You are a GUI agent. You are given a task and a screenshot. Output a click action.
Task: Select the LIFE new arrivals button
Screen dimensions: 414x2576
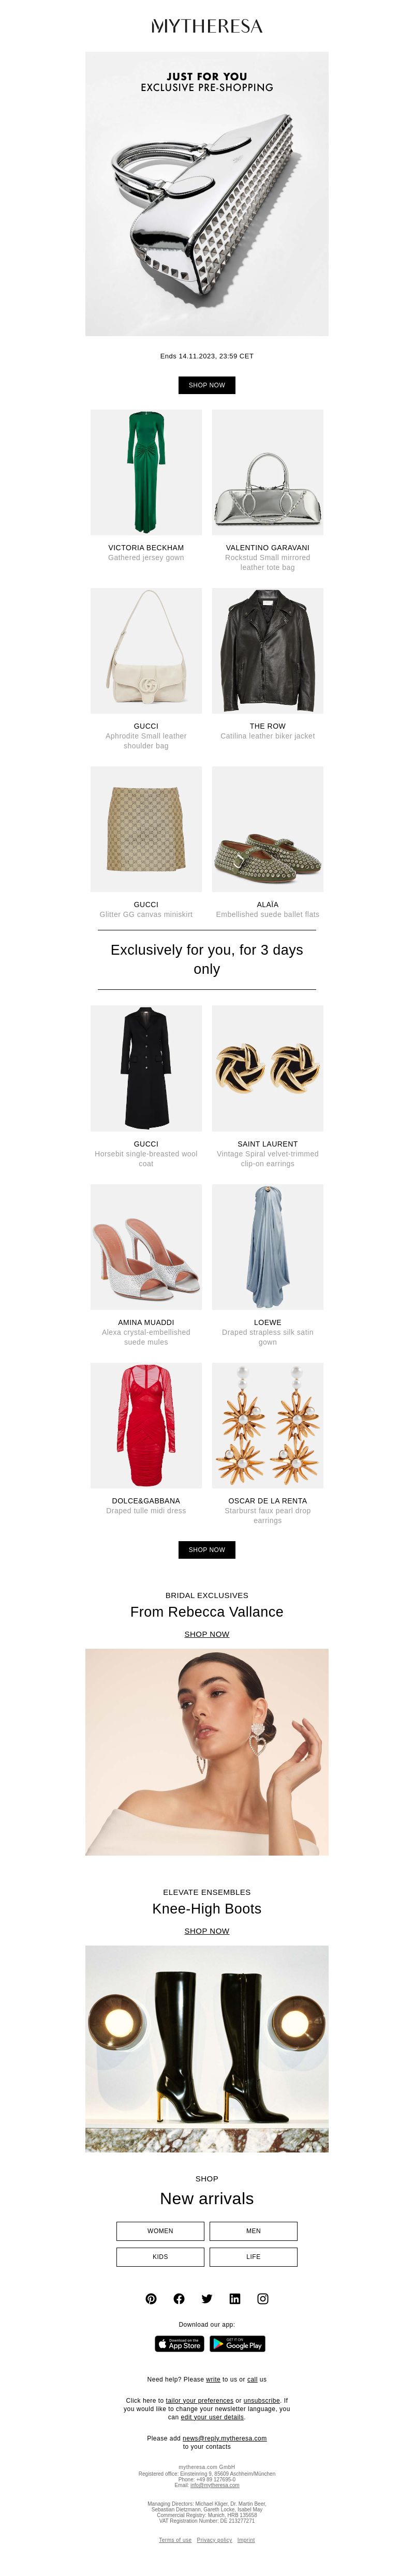click(x=253, y=2257)
